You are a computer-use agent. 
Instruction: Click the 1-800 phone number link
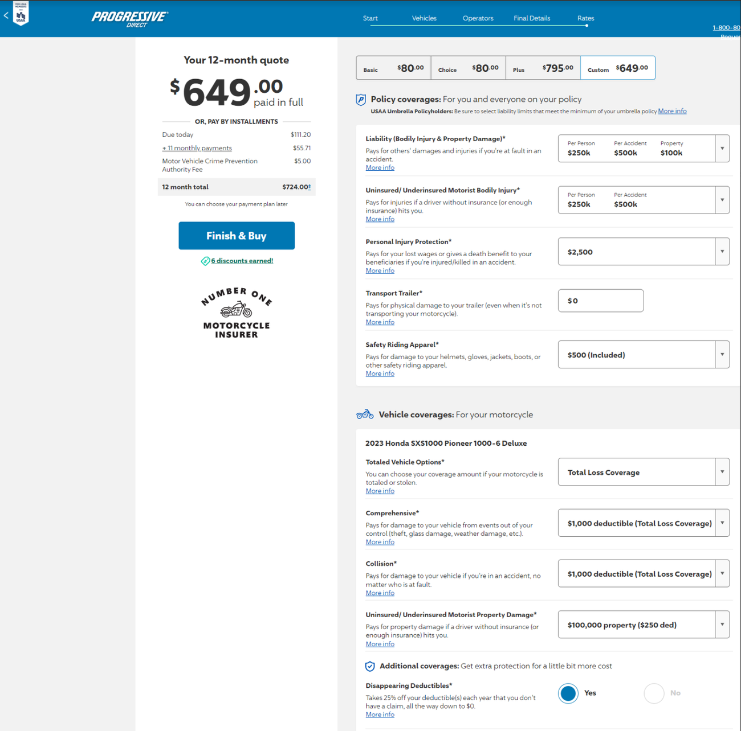(x=726, y=27)
